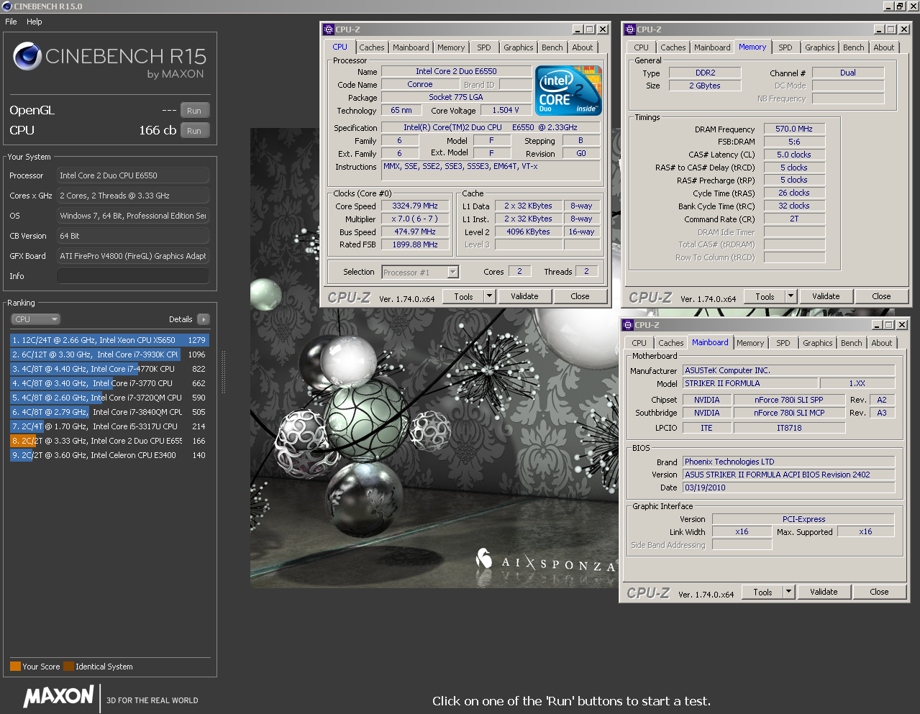Switch to Bench tab in Memory window
Viewport: 920px width, 714px height.
pyautogui.click(x=854, y=47)
